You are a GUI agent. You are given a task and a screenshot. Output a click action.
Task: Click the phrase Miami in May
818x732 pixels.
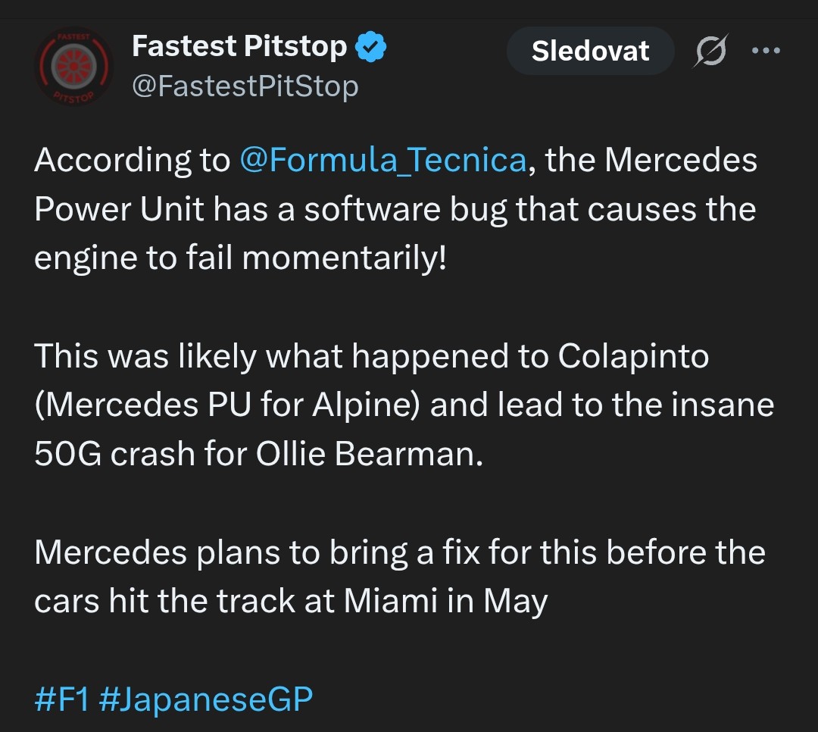tap(446, 601)
